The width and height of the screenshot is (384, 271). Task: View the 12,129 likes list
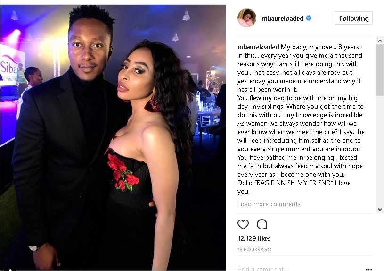[x=254, y=238]
